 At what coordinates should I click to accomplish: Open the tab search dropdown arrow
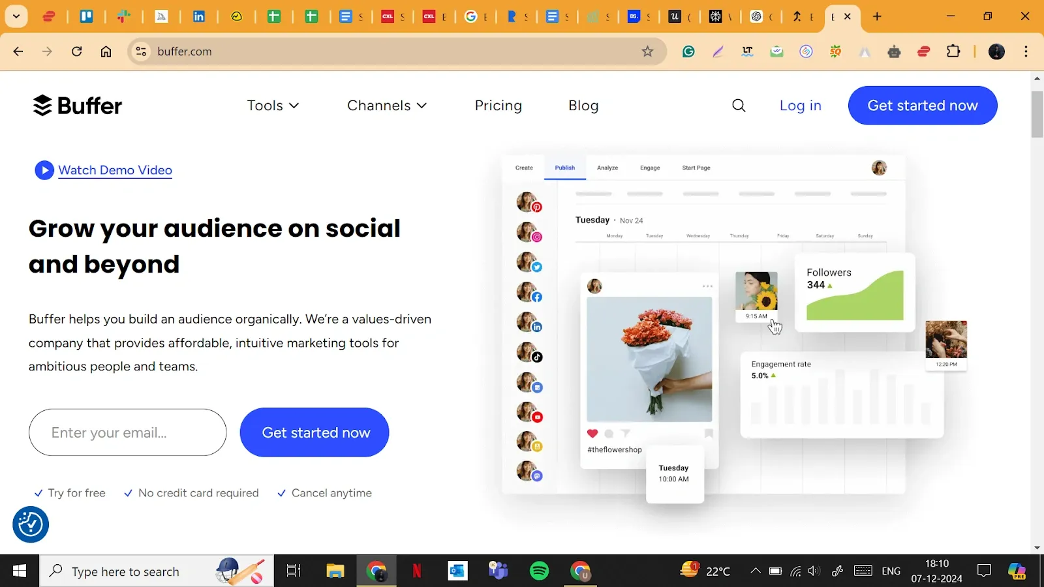tap(16, 16)
